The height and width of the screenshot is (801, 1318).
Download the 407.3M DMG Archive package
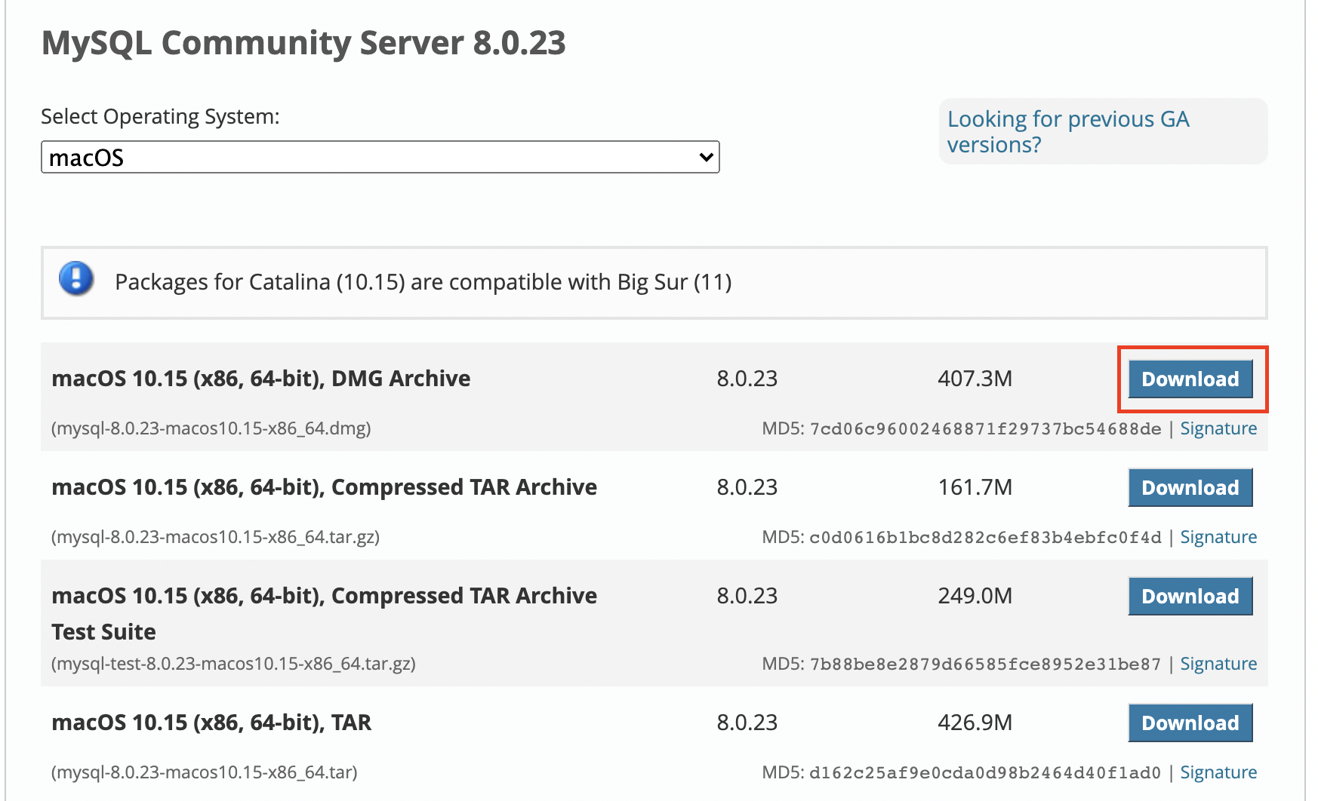click(1190, 379)
